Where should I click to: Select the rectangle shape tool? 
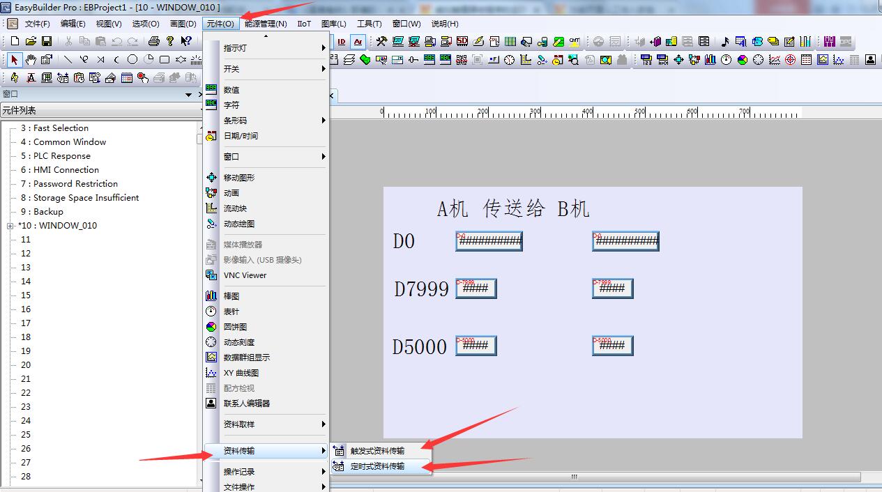(x=165, y=60)
